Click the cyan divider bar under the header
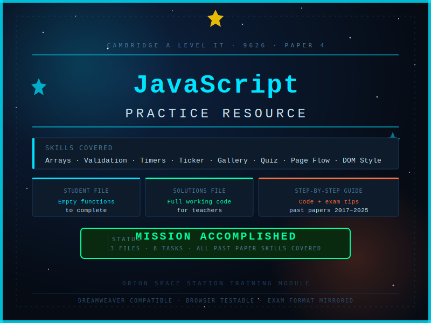Viewport: 431px width, 323px height. pos(215,54)
